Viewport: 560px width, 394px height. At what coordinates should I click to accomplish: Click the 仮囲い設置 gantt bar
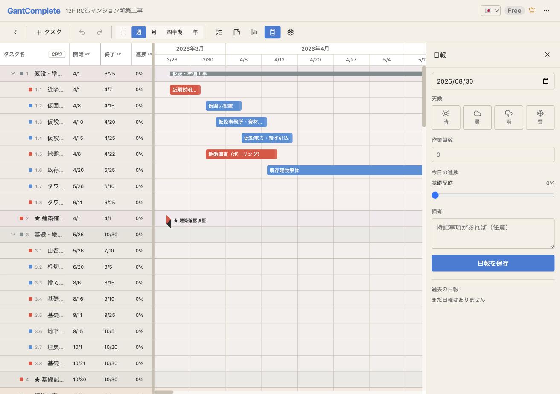(224, 106)
